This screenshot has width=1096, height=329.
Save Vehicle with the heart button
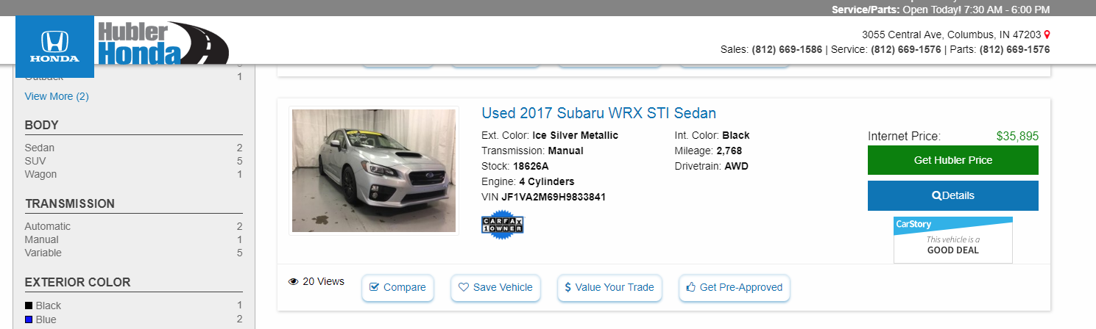pos(495,287)
